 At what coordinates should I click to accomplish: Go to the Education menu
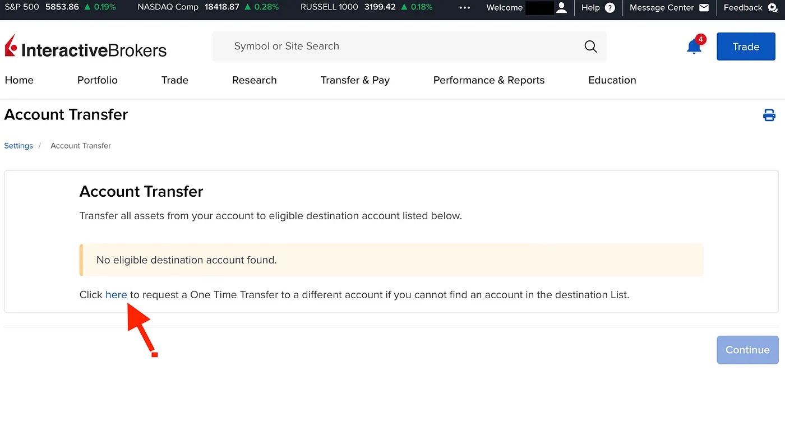click(612, 80)
